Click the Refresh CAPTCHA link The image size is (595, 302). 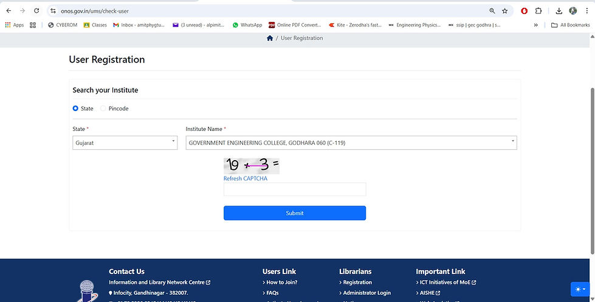pos(245,178)
